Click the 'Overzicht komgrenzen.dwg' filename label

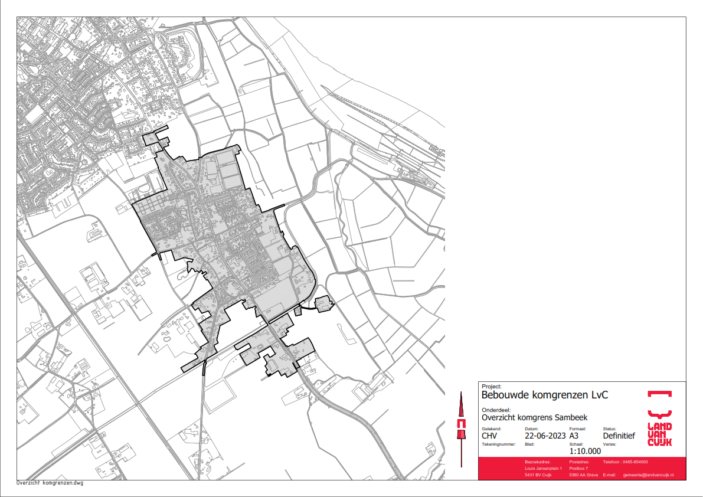pos(50,483)
